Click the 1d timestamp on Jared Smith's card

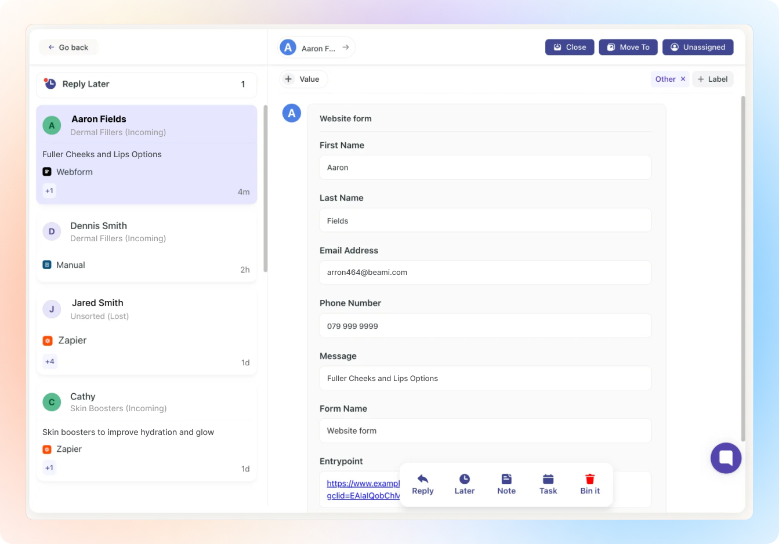coord(245,362)
